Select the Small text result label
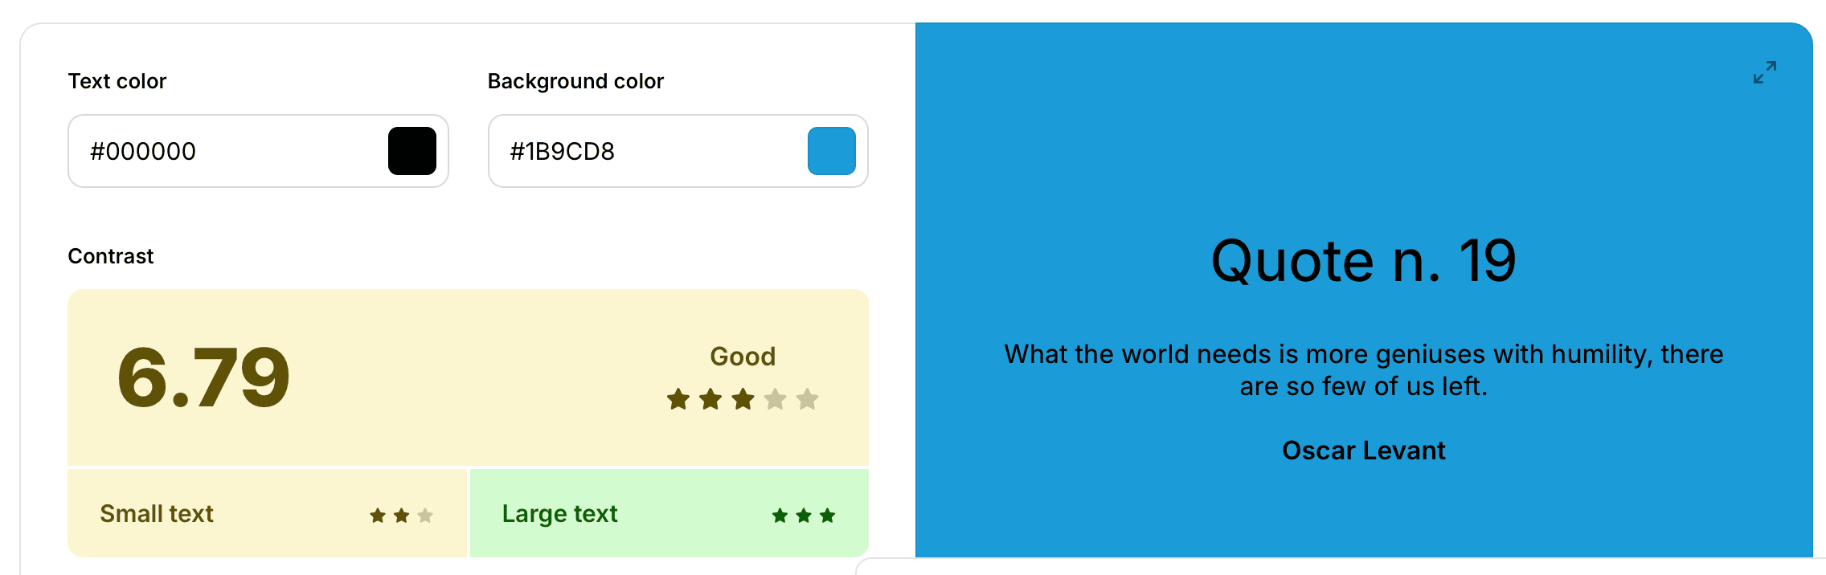The image size is (1826, 575). 157,514
